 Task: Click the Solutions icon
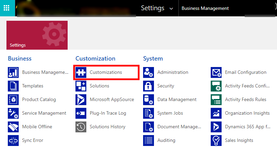pos(81,86)
